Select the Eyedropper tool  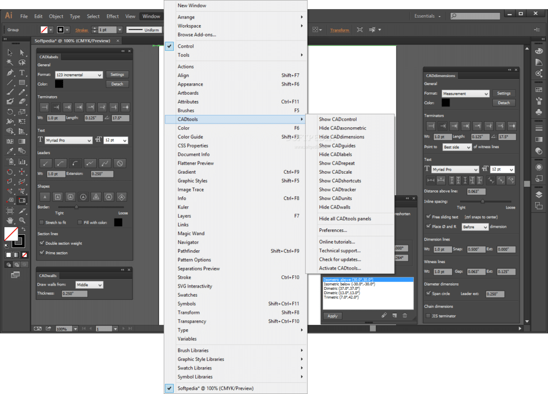10,151
